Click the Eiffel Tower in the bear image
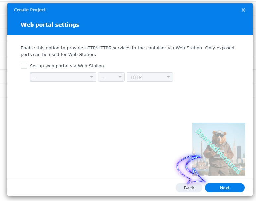Screen dimensions: 256x201 click(x=201, y=156)
